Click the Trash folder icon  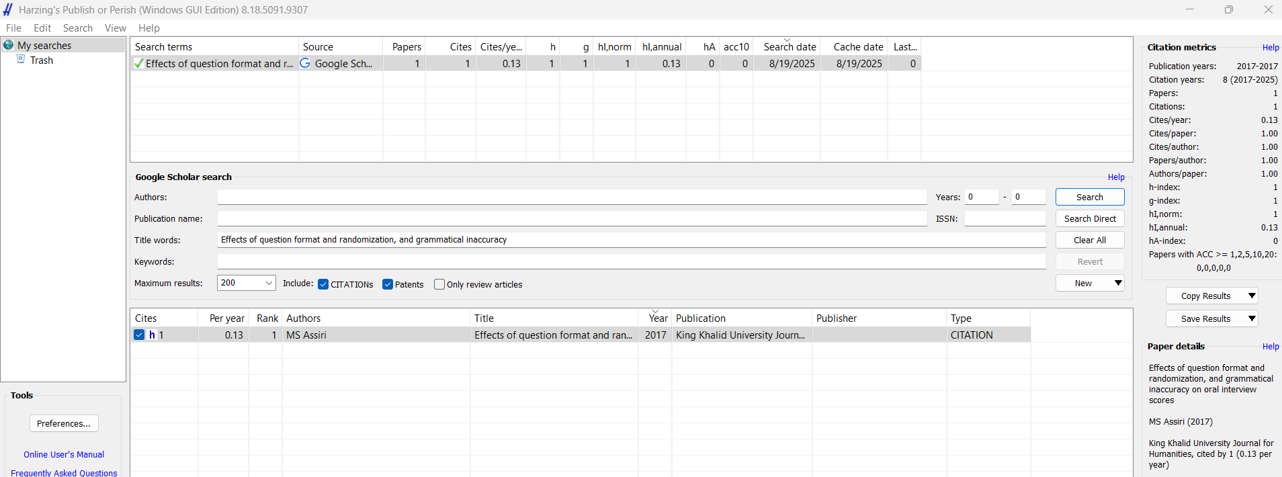click(21, 60)
